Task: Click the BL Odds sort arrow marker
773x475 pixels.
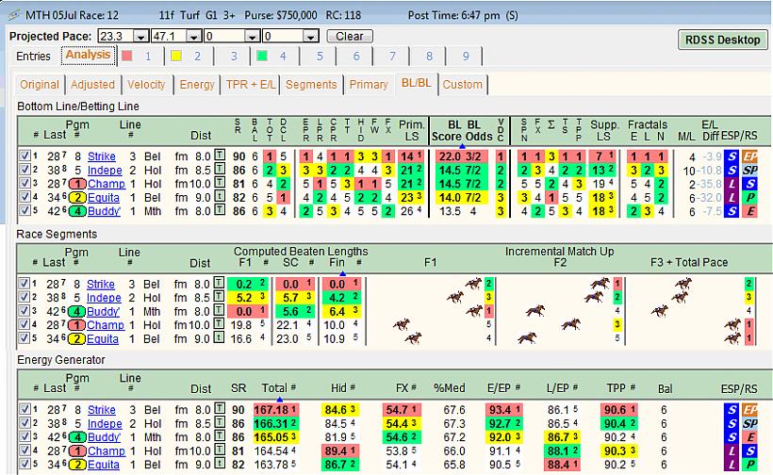Action: point(462,146)
